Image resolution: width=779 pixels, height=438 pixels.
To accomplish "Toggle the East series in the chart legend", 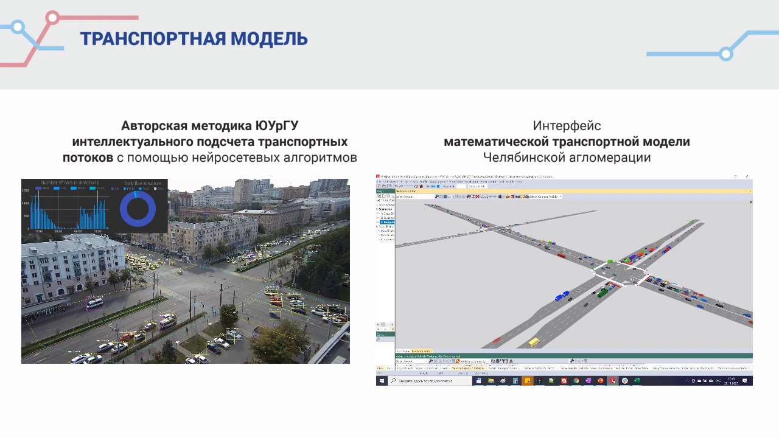I will (60, 188).
